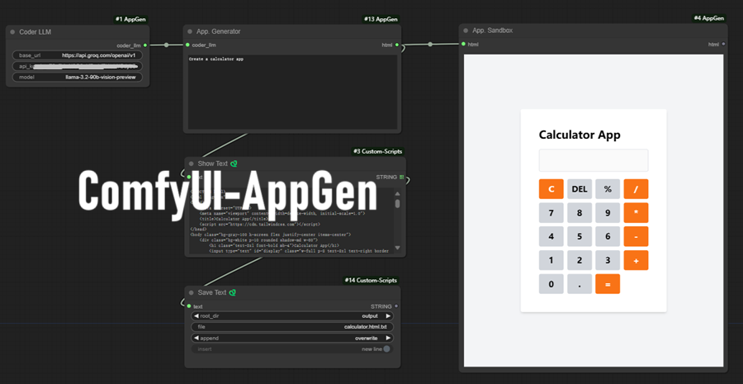Click the multiply button on calculator
Viewport: 743px width, 384px height.
pyautogui.click(x=636, y=213)
